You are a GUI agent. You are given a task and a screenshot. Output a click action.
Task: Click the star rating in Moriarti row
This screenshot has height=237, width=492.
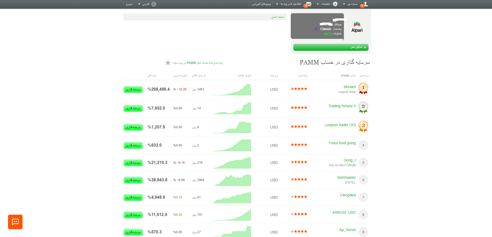click(x=299, y=89)
